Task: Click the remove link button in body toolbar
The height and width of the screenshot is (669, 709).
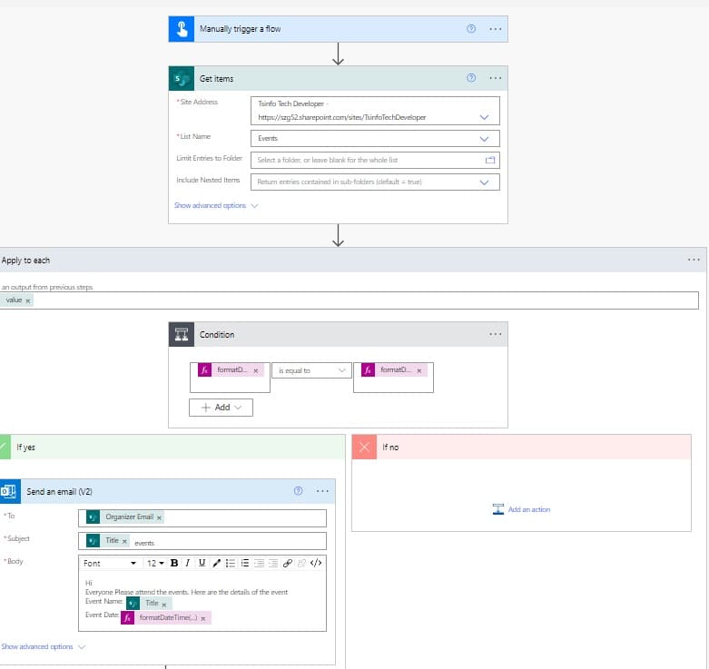Action: tap(301, 563)
